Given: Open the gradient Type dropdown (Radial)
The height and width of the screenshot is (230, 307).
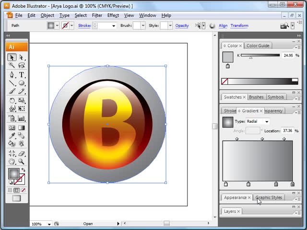Looking at the screenshot, I should pos(267,122).
